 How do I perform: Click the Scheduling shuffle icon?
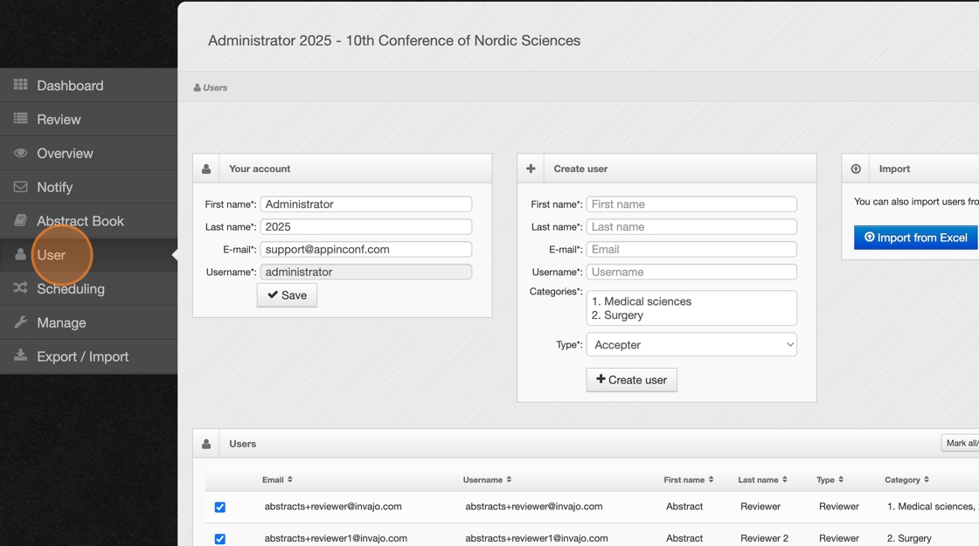tap(20, 288)
